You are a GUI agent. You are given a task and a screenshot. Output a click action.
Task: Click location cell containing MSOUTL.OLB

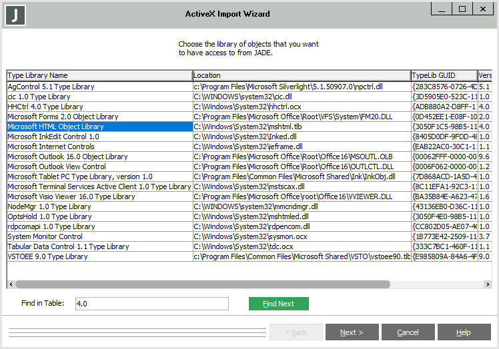click(x=302, y=157)
